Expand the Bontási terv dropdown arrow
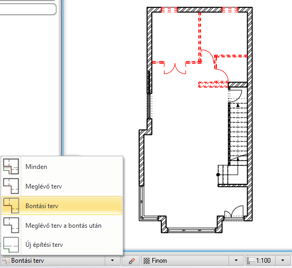Viewport: 292px width, 268px height. point(112,261)
